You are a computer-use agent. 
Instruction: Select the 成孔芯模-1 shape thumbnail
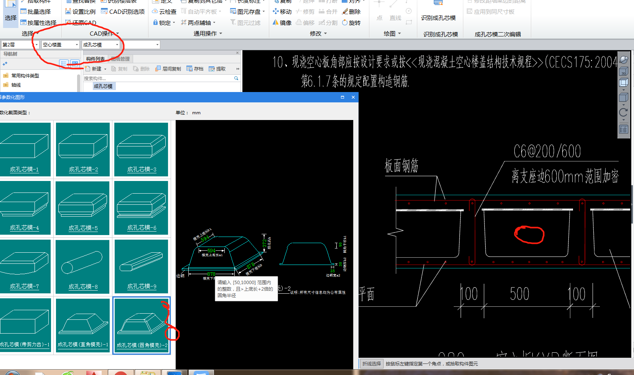pyautogui.click(x=25, y=150)
